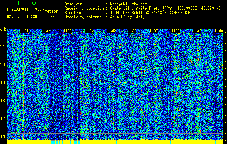Click the 1133 time marker
The height and width of the screenshot is (144, 227).
67,31
